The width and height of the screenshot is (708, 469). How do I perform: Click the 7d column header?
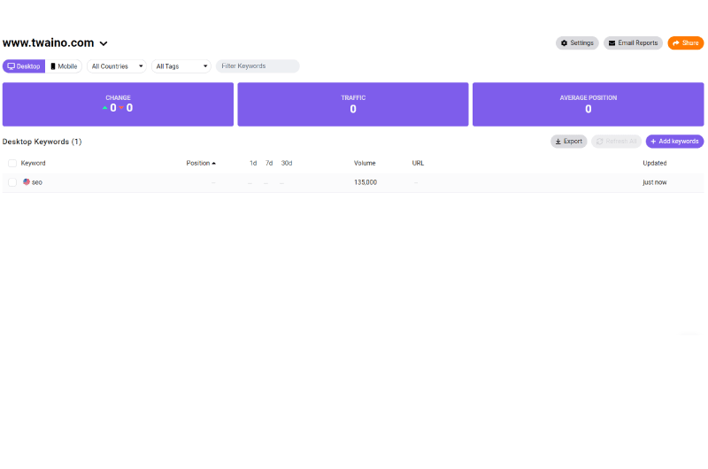pyautogui.click(x=269, y=163)
